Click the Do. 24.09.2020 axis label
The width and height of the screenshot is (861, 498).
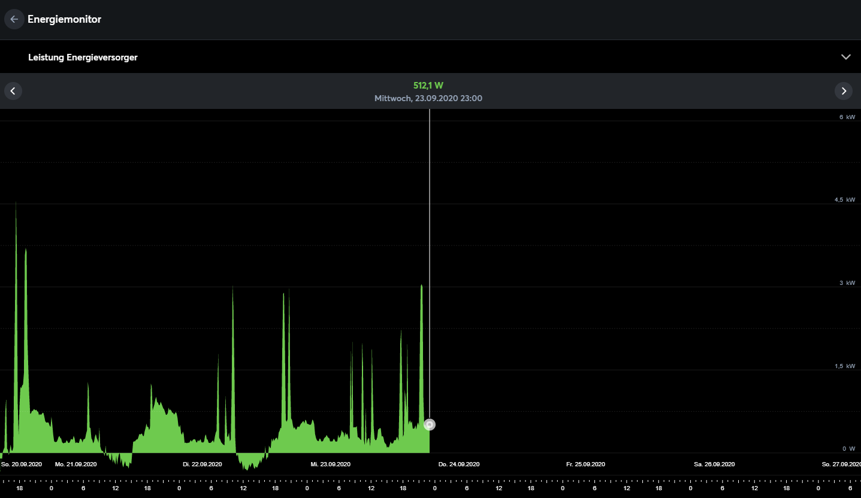[458, 464]
